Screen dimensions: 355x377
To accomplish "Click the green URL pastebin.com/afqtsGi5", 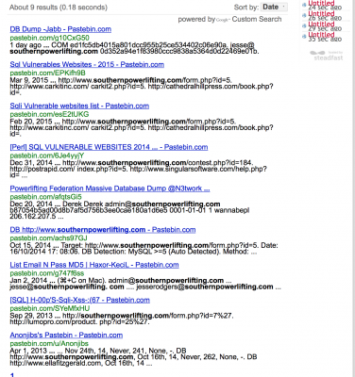I will [x=45, y=197].
